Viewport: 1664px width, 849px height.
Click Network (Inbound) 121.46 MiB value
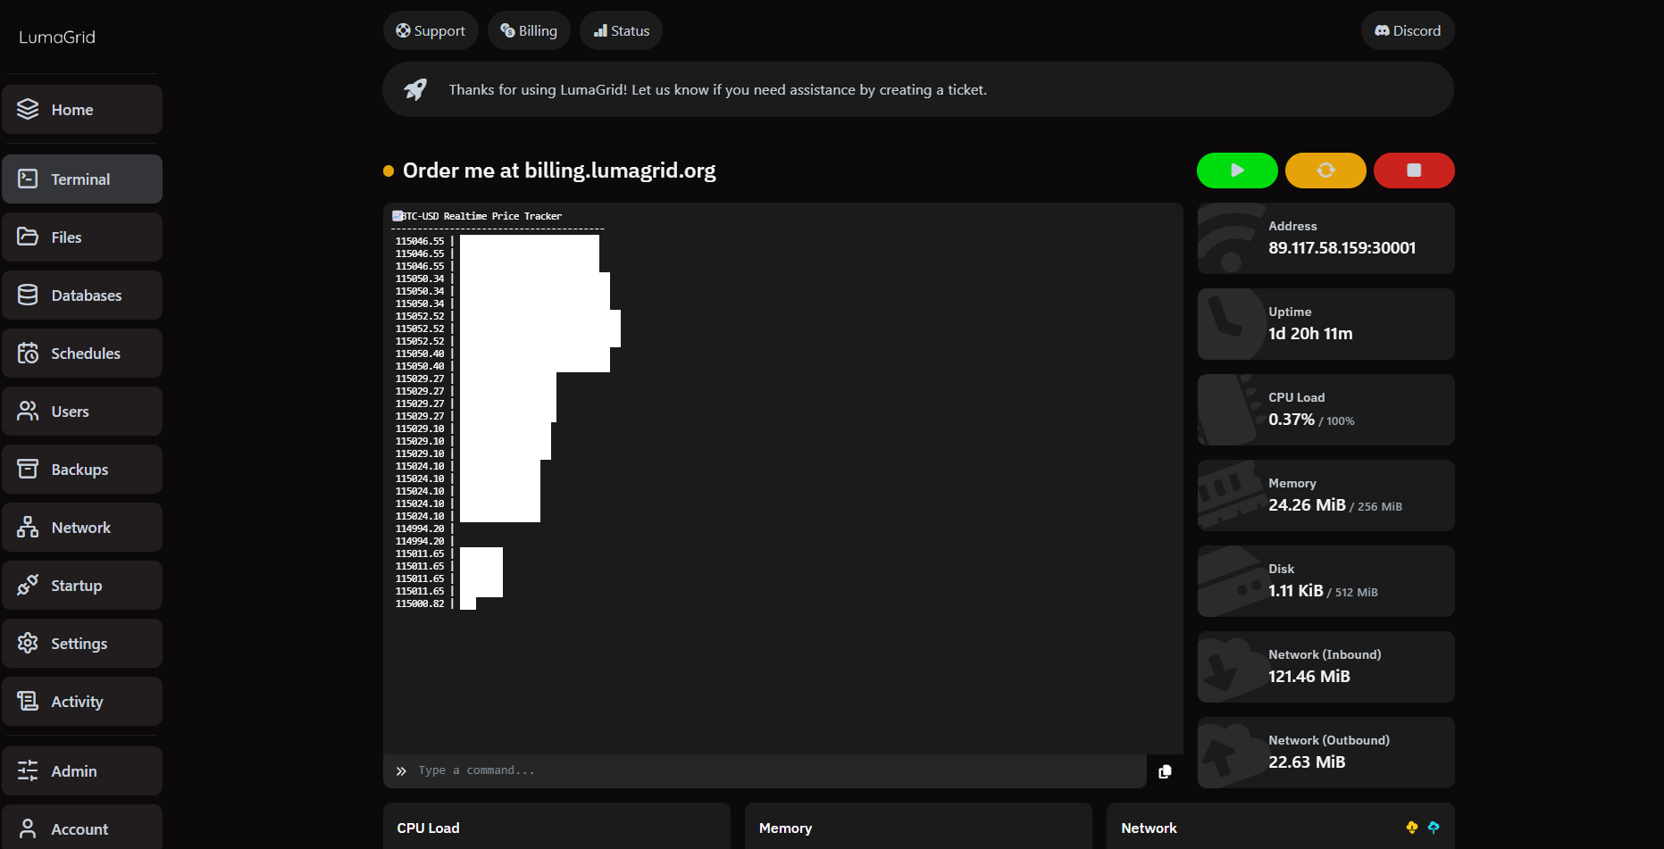(x=1309, y=677)
